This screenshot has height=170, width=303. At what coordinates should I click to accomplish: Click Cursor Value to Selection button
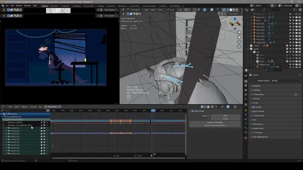[x=214, y=126]
